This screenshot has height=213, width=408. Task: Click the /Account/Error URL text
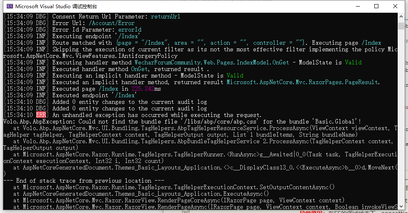(112, 23)
